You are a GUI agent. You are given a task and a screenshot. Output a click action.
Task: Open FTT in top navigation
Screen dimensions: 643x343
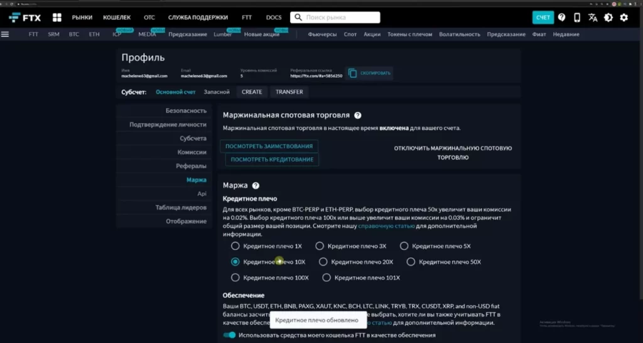[x=247, y=18]
